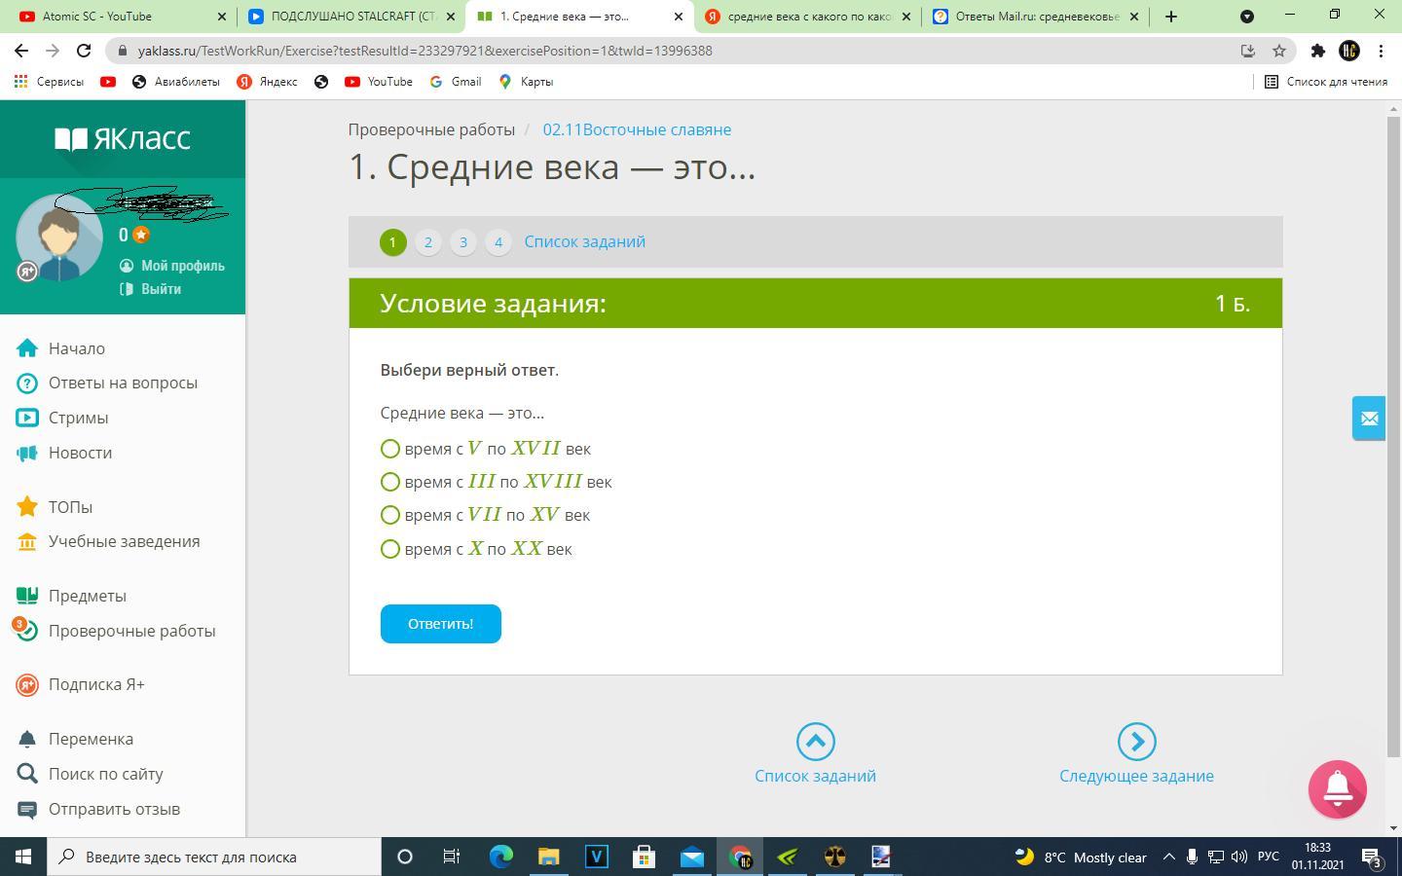This screenshot has height=876, width=1402.
Task: Select answer с III по XVIII век
Action: tap(389, 482)
